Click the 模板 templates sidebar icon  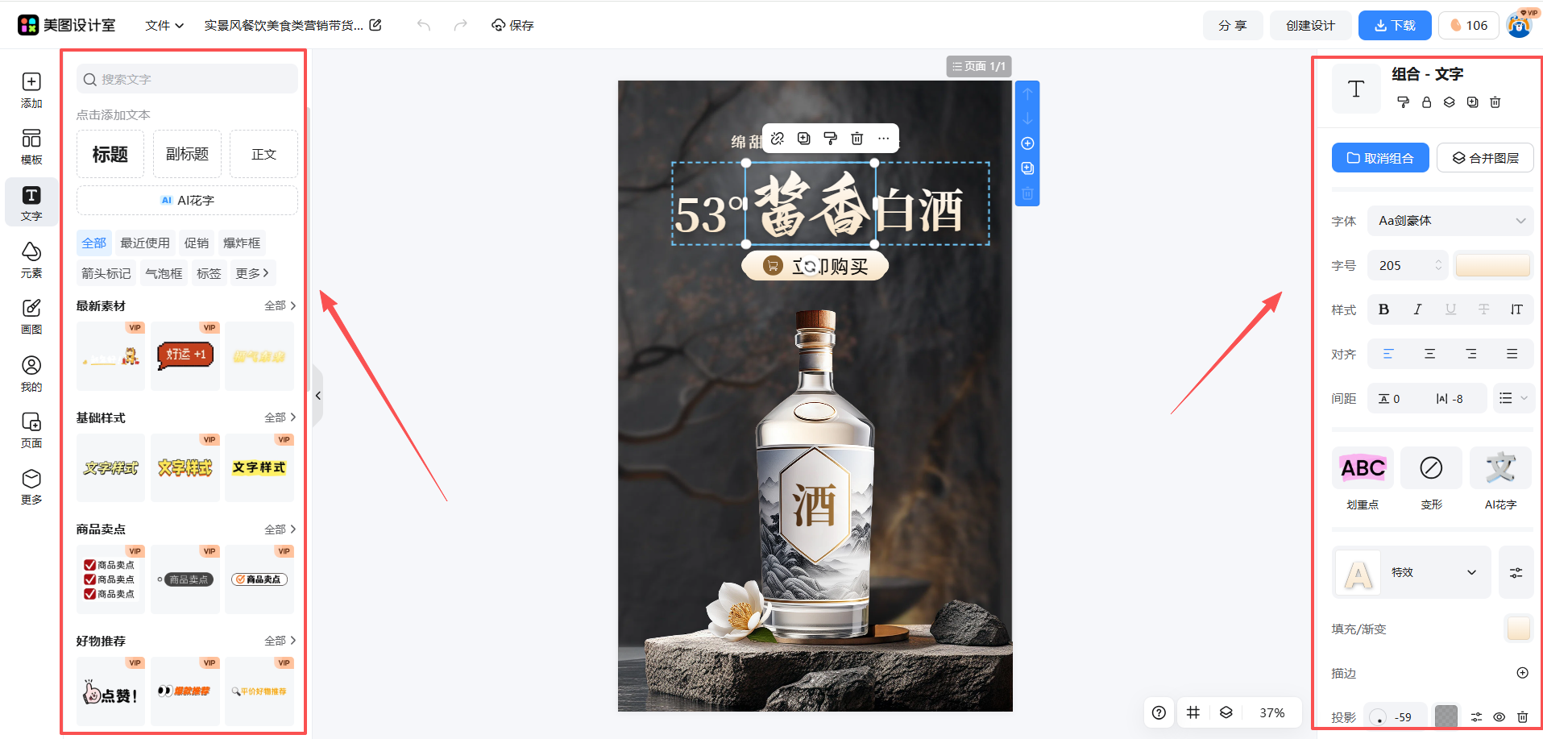[x=31, y=146]
